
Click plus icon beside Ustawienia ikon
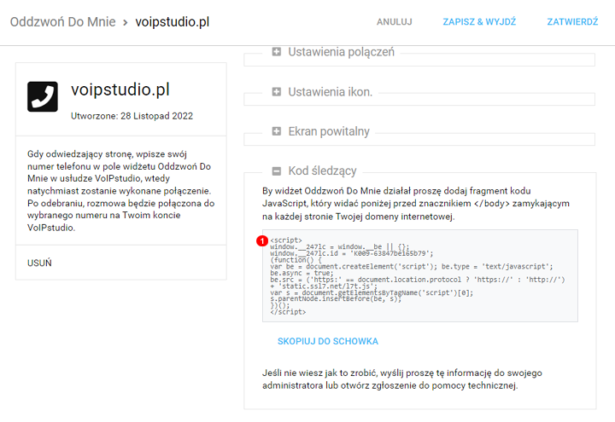tap(277, 91)
